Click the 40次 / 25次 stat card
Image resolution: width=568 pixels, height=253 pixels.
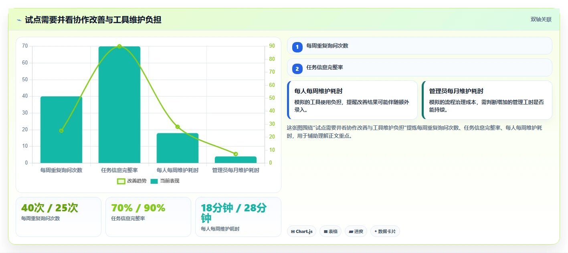tap(59, 217)
